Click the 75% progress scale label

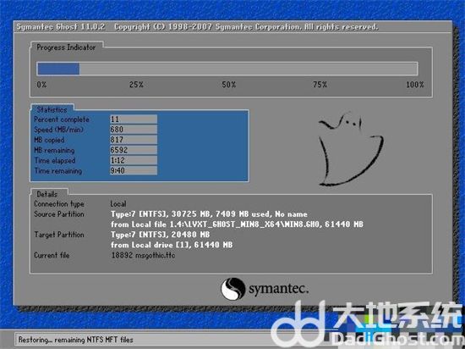tap(320, 85)
